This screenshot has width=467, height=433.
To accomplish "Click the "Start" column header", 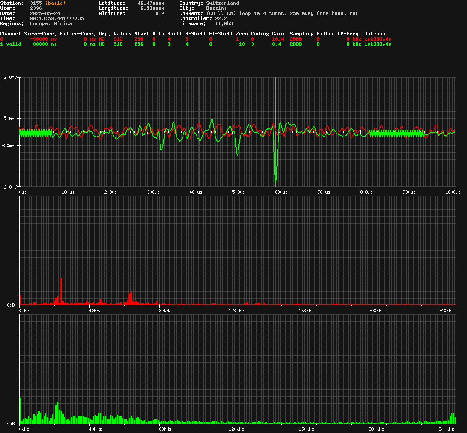I will [142, 34].
